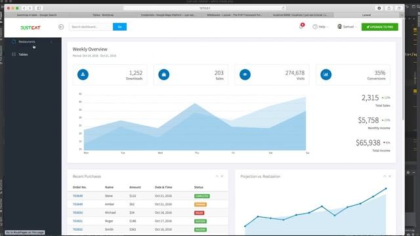Click the $65,938 Total Income figure
The width and height of the screenshot is (420, 236).
pyautogui.click(x=368, y=143)
